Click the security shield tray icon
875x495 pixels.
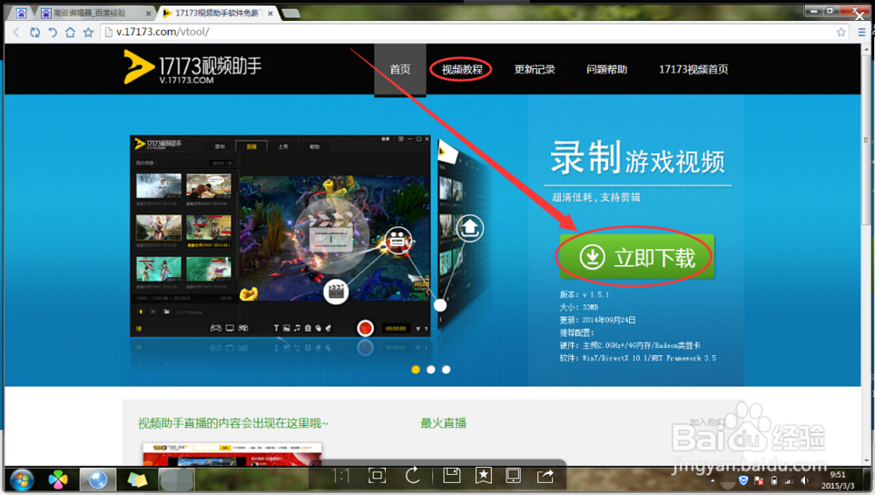tap(743, 480)
